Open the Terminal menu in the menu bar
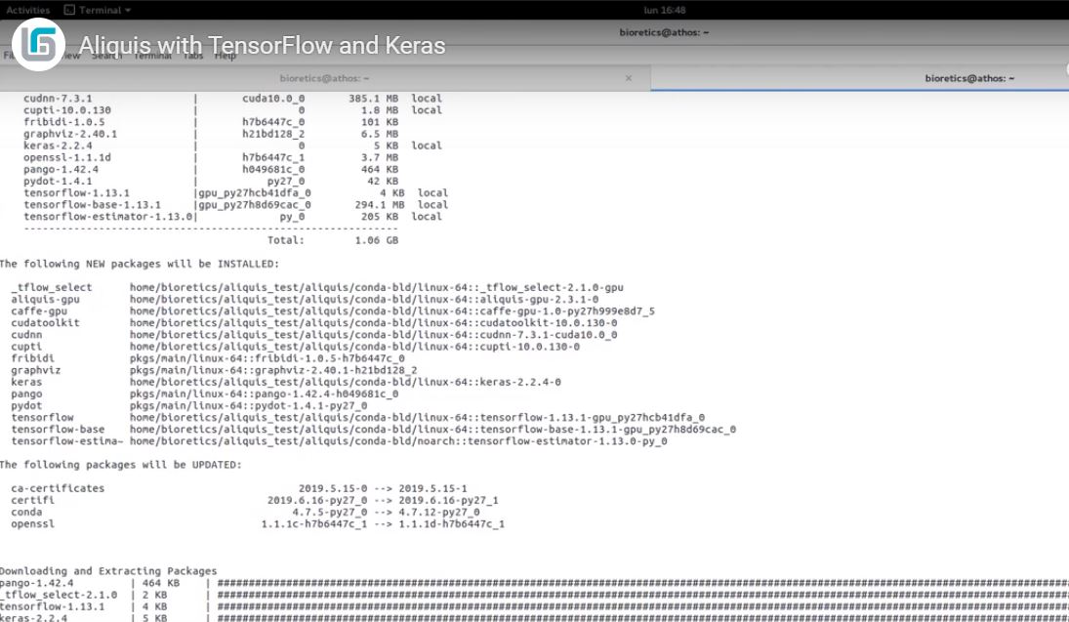This screenshot has height=622, width=1069. point(151,56)
